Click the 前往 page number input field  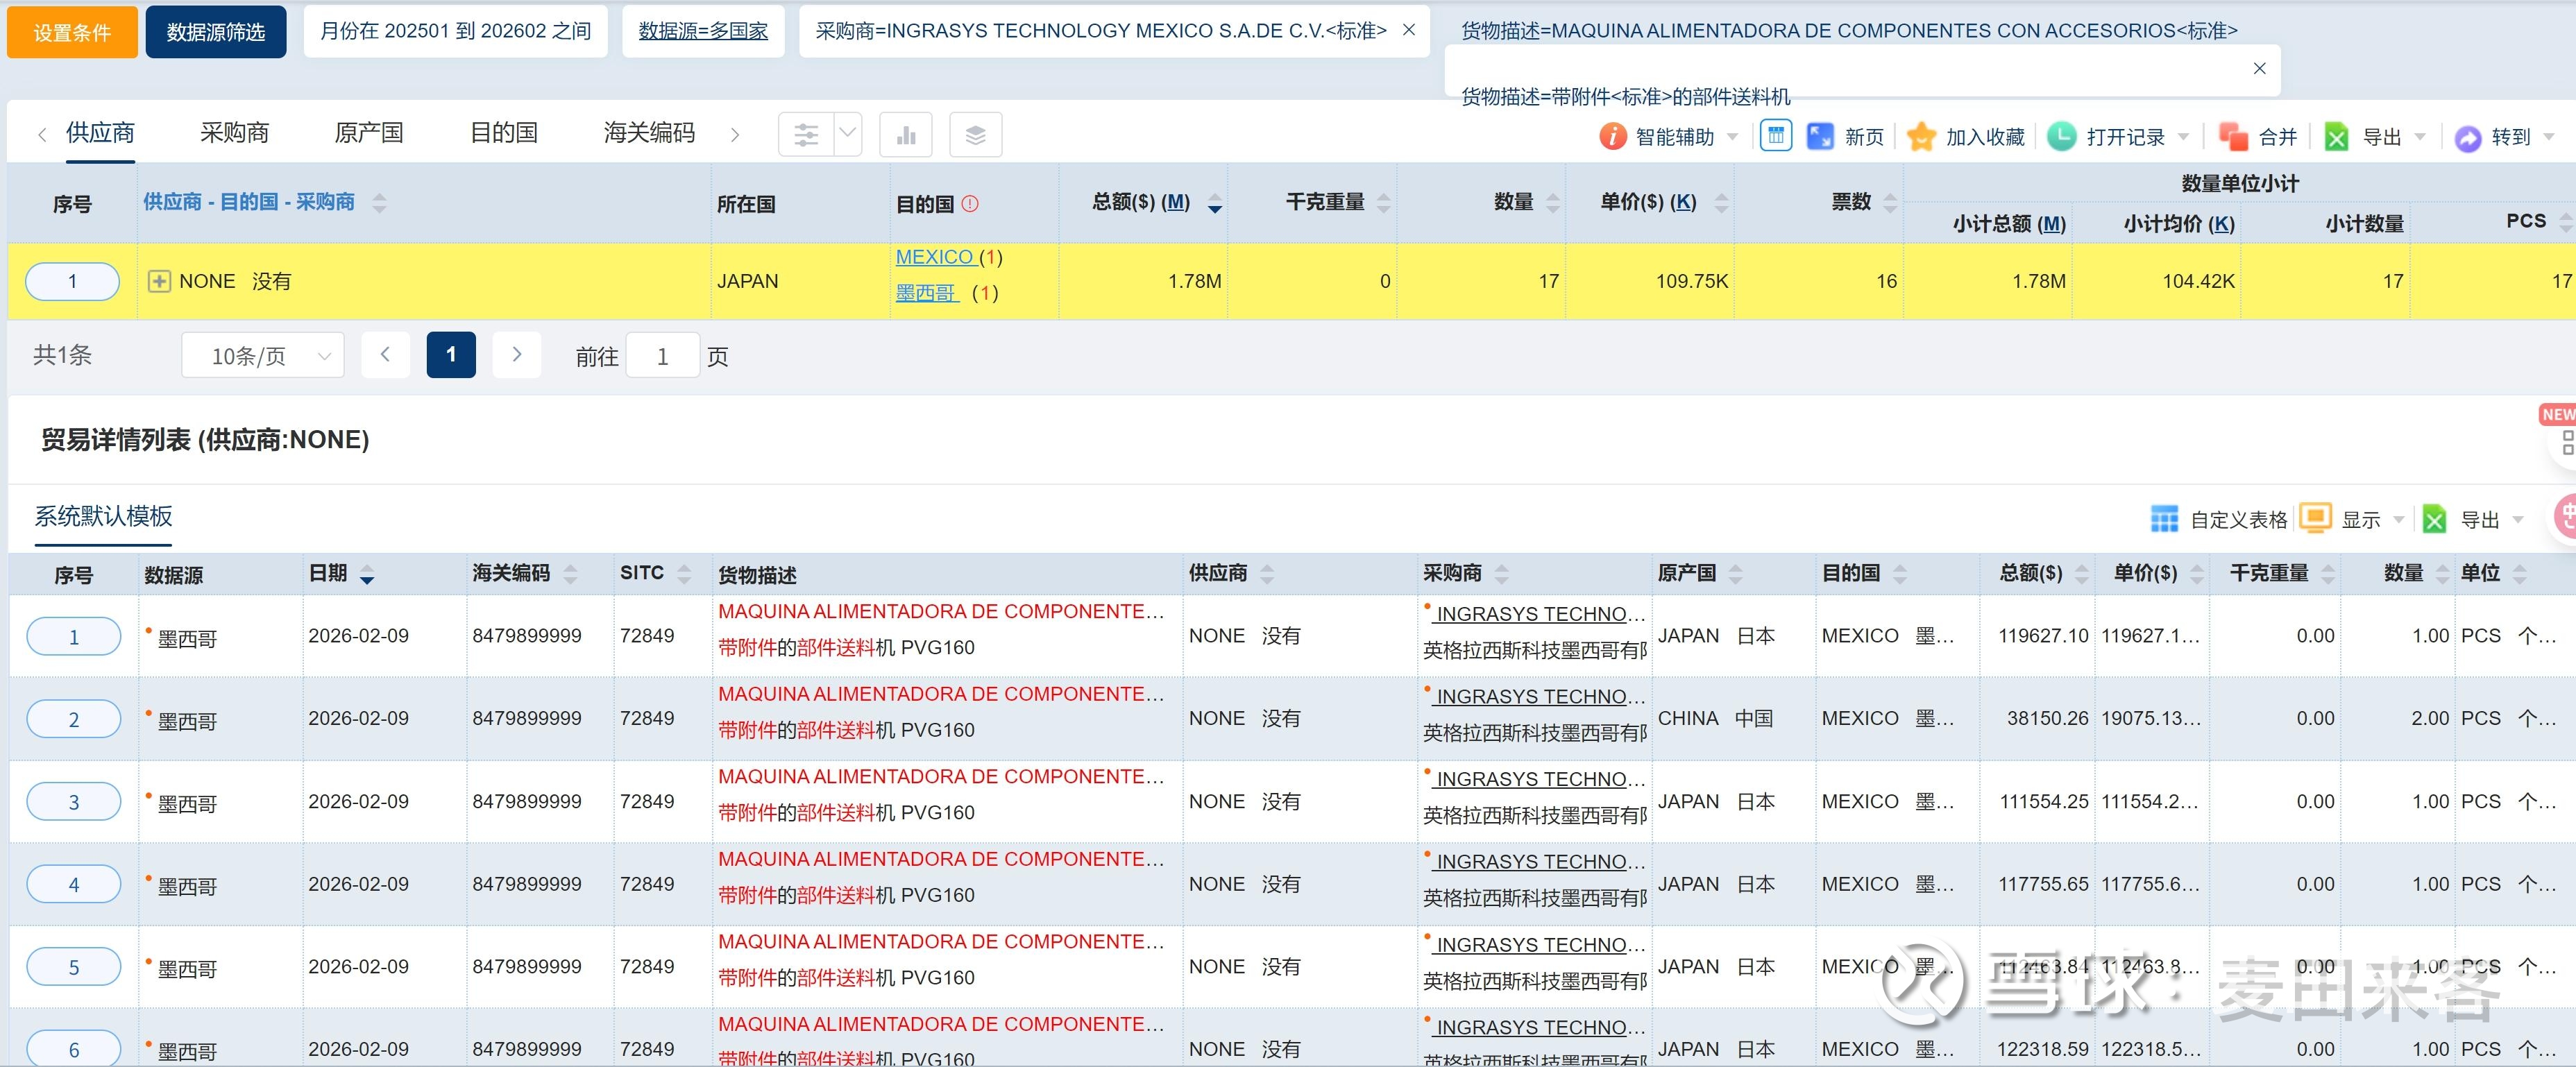point(662,357)
